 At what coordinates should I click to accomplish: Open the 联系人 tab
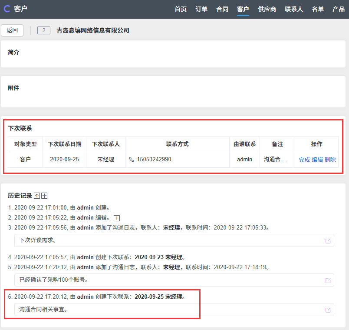294,9
